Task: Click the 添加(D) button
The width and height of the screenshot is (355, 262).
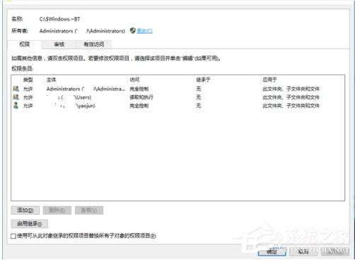Action: pyautogui.click(x=25, y=210)
